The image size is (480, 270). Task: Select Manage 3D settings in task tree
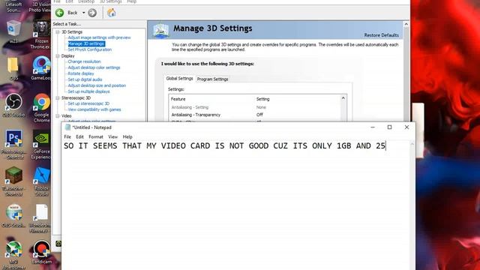coord(86,43)
